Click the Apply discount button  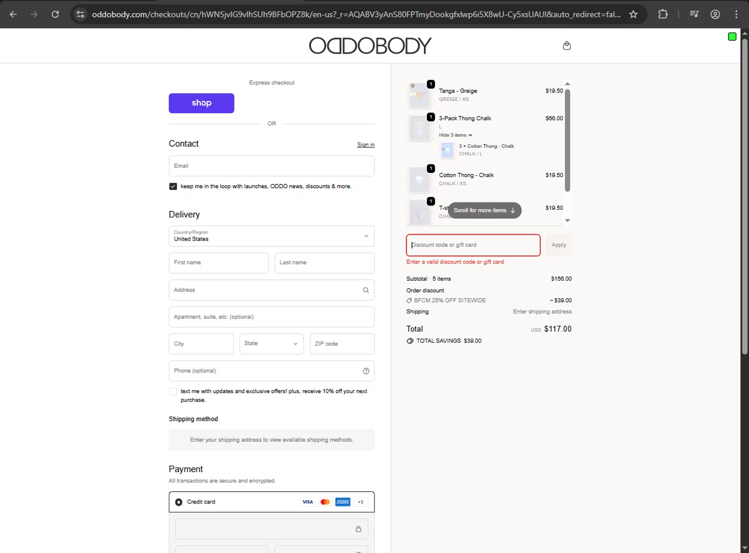(559, 245)
